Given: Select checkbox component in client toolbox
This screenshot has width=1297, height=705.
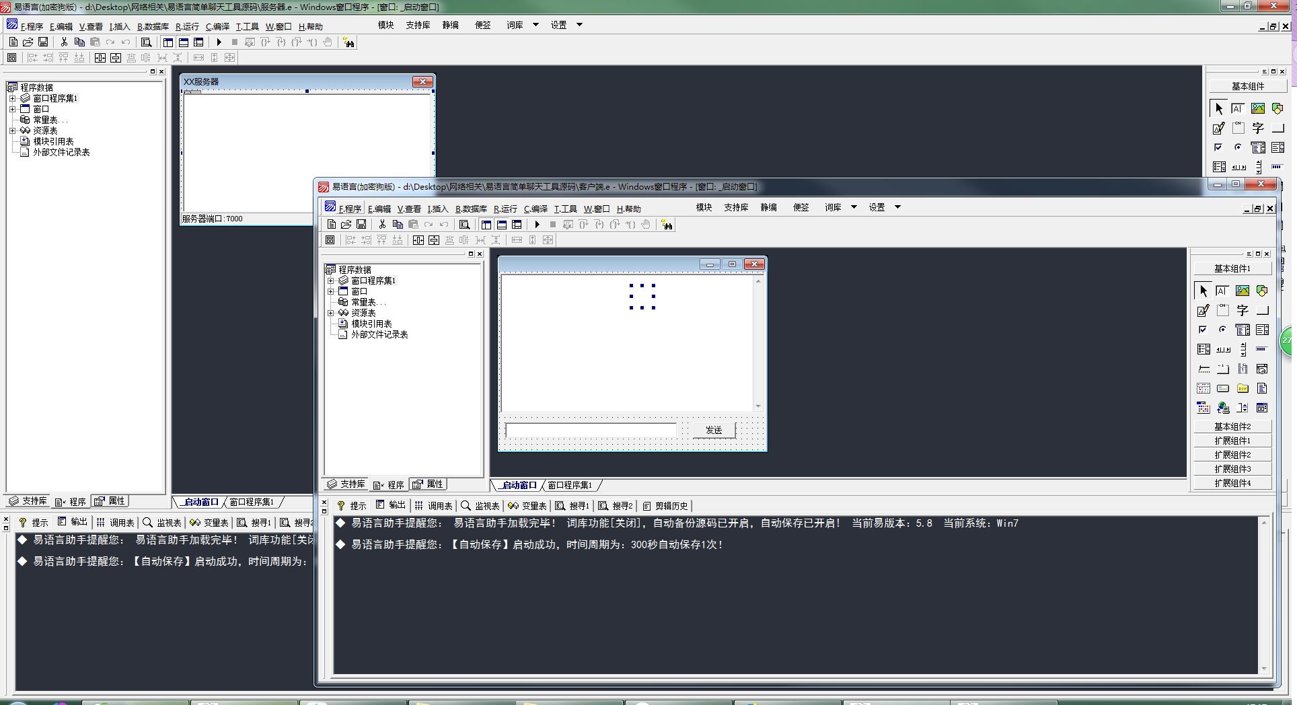Looking at the screenshot, I should 1203,330.
